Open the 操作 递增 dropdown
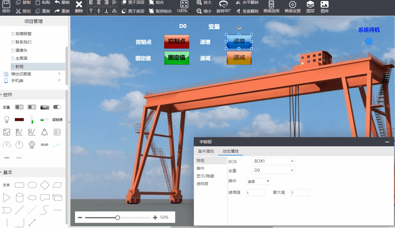Screen dimensions: 395x228 pos(258,181)
